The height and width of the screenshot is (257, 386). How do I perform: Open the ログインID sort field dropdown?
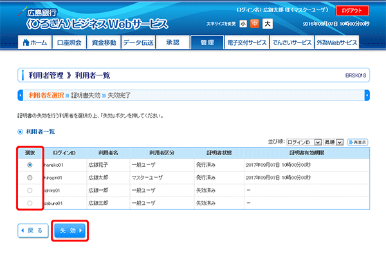(304, 142)
